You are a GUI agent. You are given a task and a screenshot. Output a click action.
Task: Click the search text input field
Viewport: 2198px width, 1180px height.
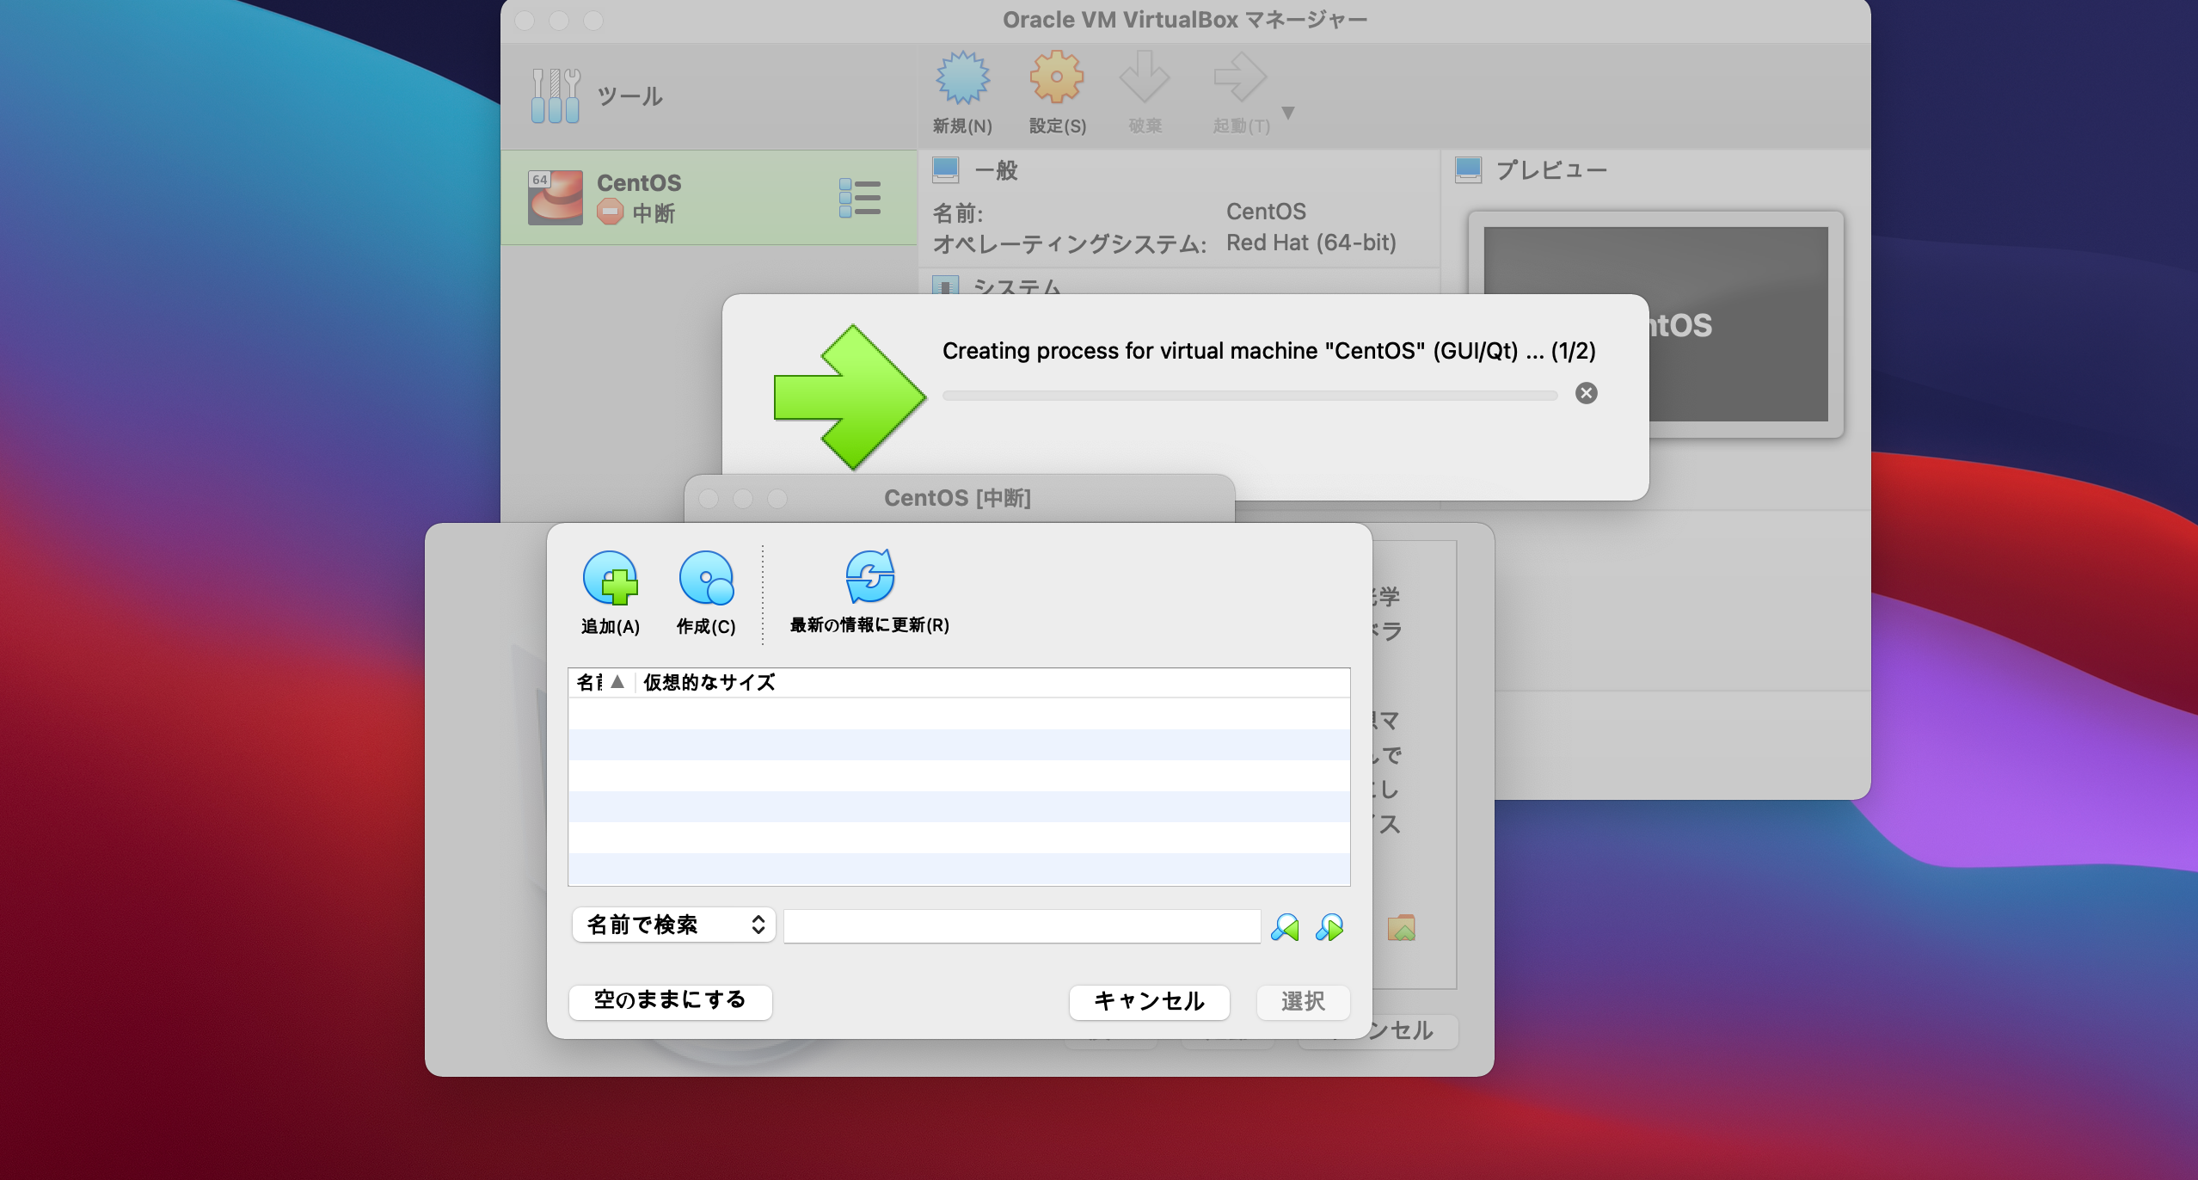[1021, 926]
